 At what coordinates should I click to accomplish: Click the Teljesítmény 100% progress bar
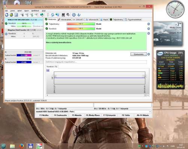81,24
